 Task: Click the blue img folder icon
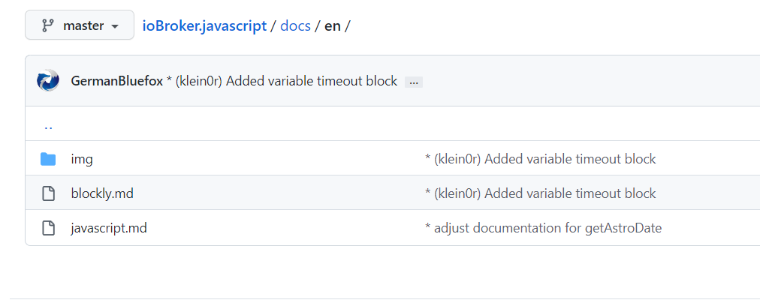click(x=48, y=159)
